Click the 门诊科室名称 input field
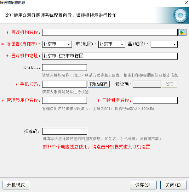Screen dimensions: 189x192 (x=155, y=100)
